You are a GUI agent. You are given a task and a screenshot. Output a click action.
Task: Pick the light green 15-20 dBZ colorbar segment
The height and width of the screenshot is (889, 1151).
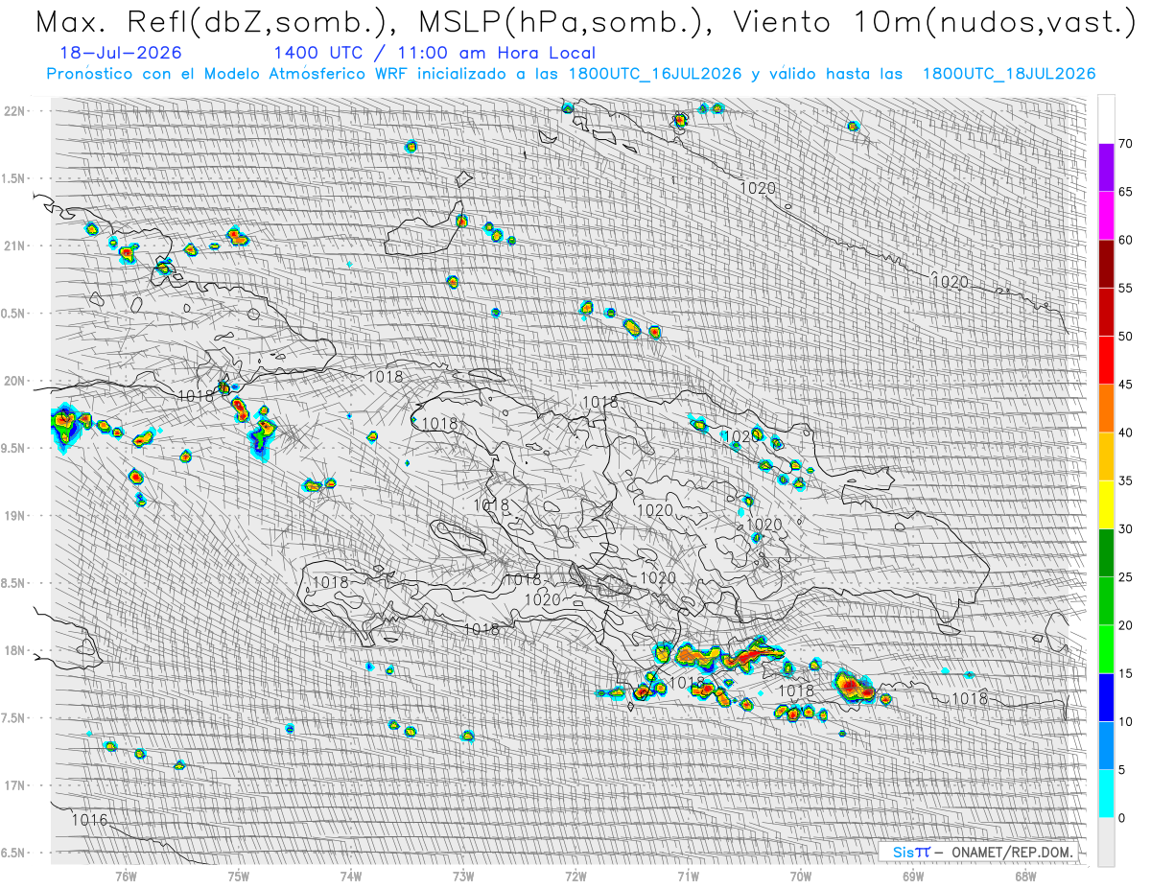pos(1106,649)
